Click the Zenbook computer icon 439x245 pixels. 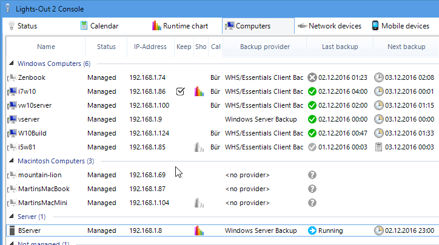[x=12, y=77]
